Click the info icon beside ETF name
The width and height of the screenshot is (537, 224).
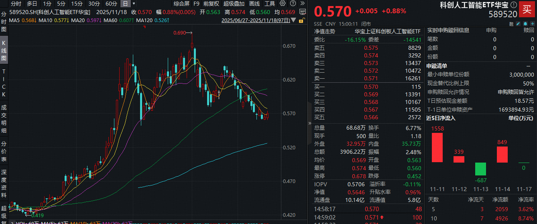pyautogui.click(x=513, y=5)
